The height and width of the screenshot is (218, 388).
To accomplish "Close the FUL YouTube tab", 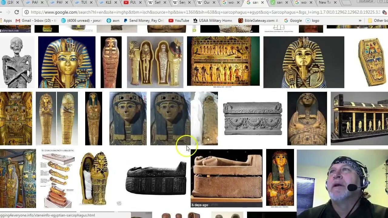I will point(140,3).
